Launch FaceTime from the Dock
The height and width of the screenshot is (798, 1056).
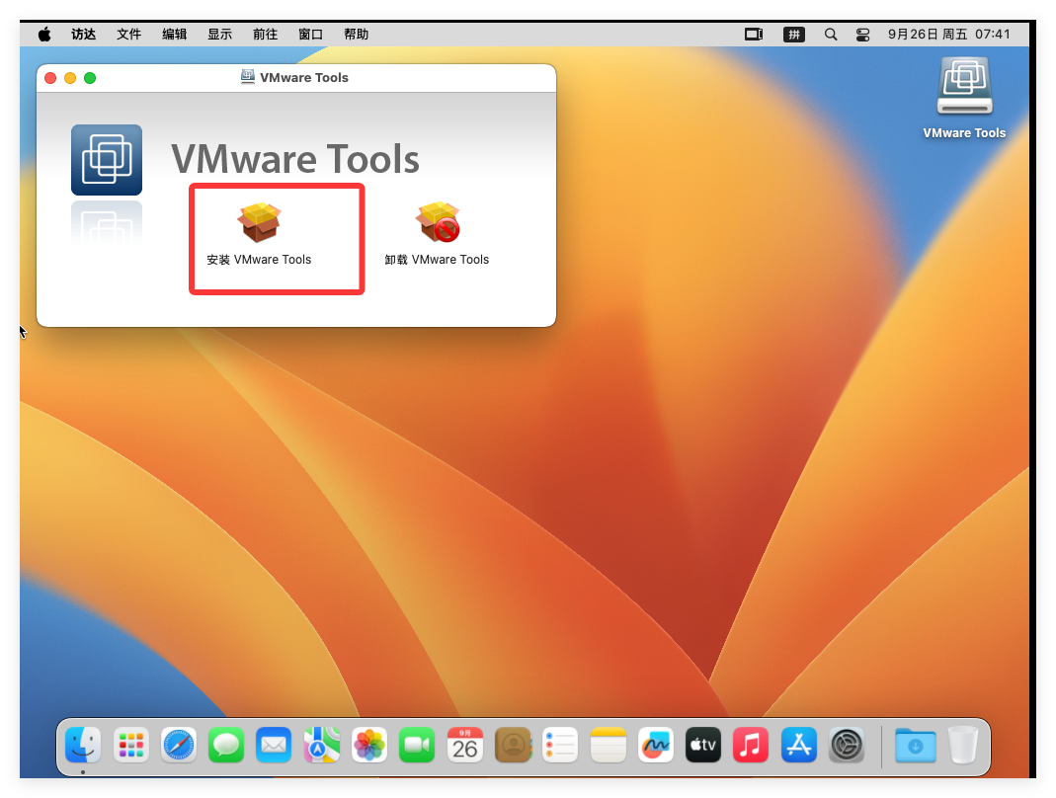click(417, 745)
